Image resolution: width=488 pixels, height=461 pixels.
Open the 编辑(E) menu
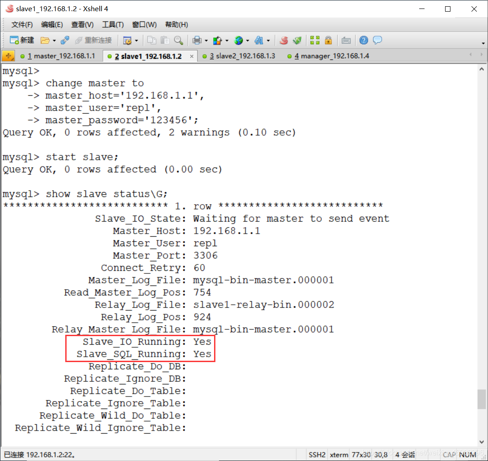pos(52,25)
